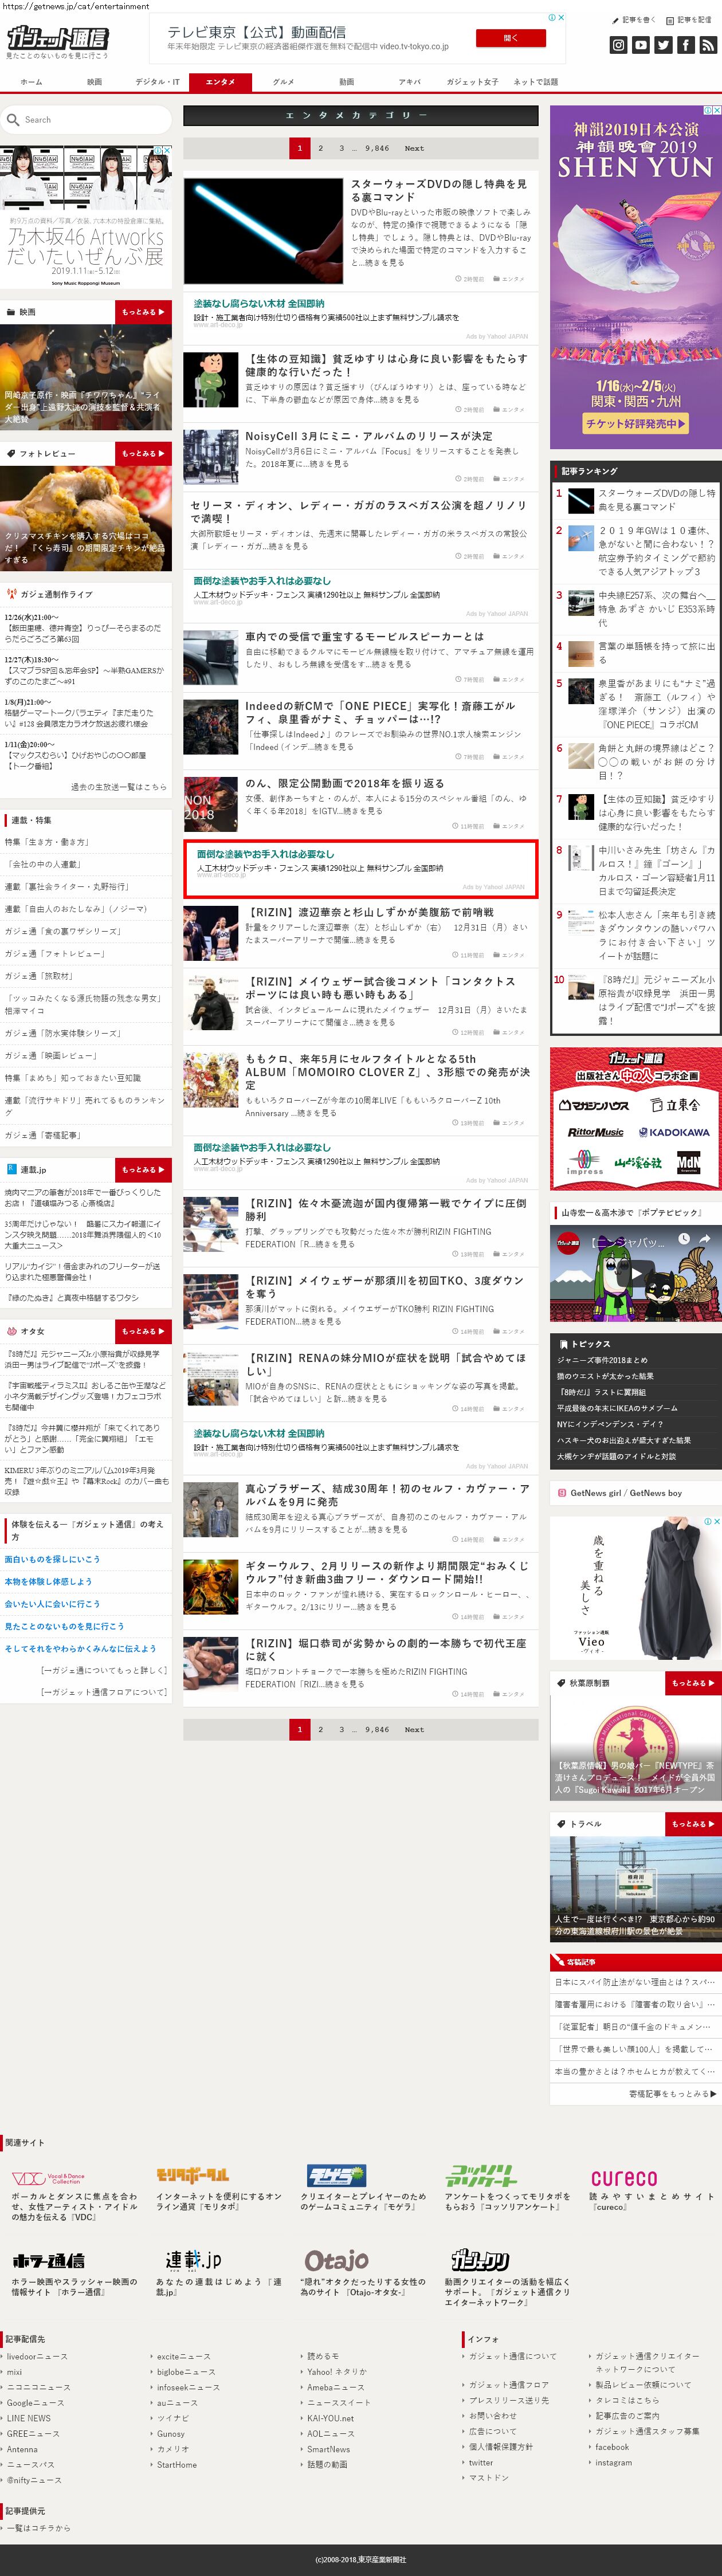Image resolution: width=722 pixels, height=2576 pixels.
Task: Click the 乃木坂46 Artworks exhibition banner
Action: click(x=86, y=217)
